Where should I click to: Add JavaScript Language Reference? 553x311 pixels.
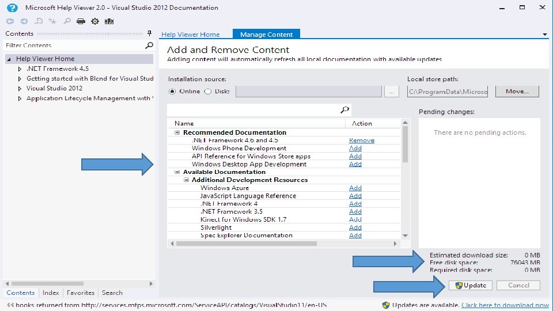(355, 196)
